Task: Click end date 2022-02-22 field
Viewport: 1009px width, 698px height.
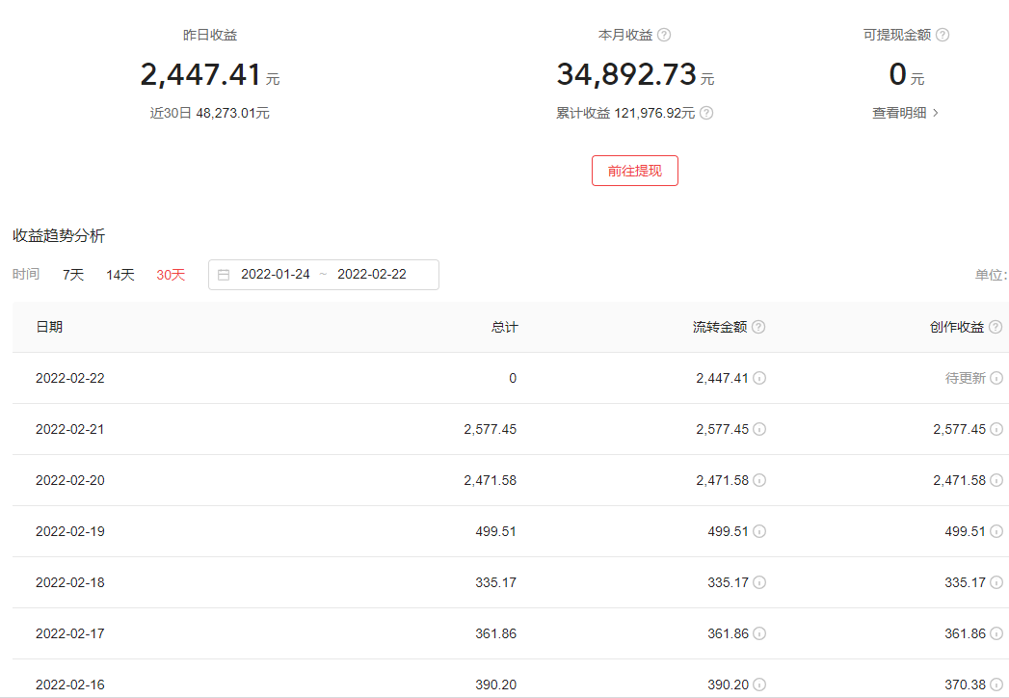Action: click(372, 275)
